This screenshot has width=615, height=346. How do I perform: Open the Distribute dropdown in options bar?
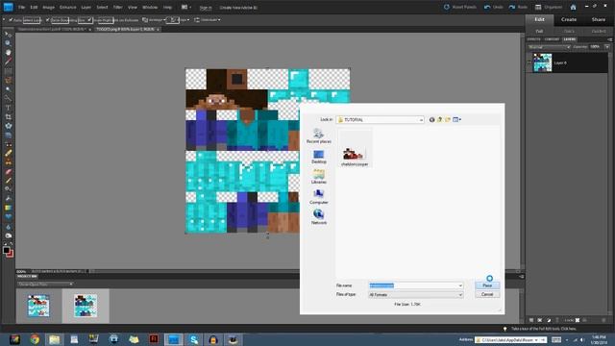point(208,19)
